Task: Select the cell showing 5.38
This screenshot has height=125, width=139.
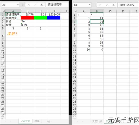Action: (x=41, y=14)
